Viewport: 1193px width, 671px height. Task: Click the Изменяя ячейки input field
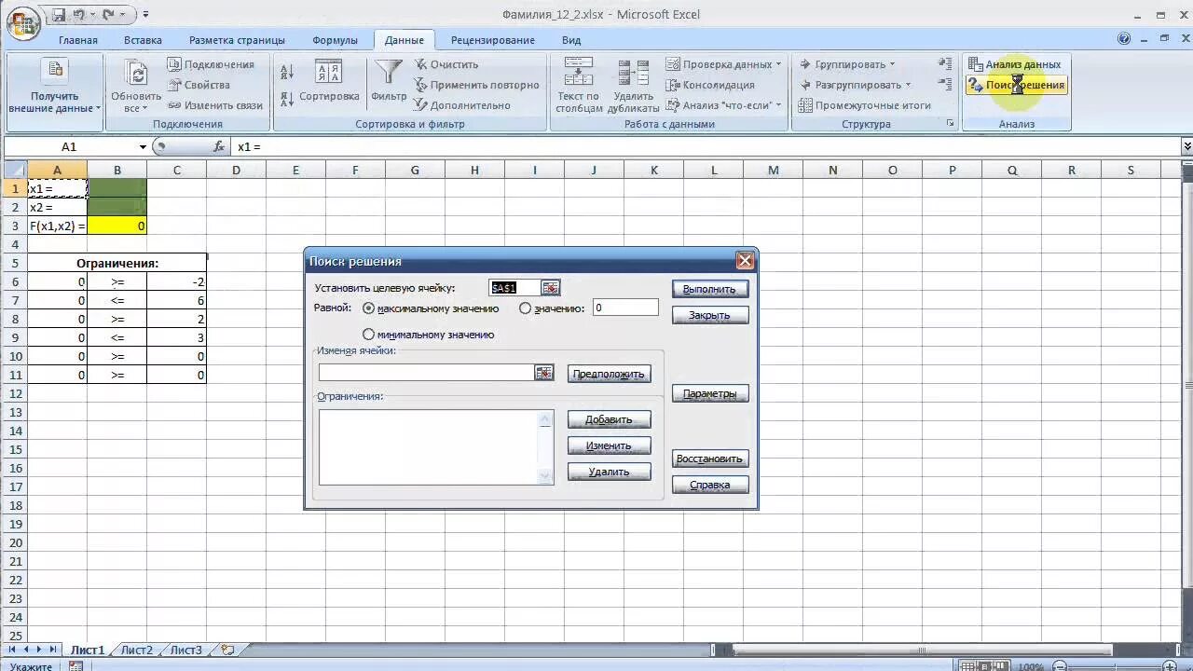(x=426, y=373)
